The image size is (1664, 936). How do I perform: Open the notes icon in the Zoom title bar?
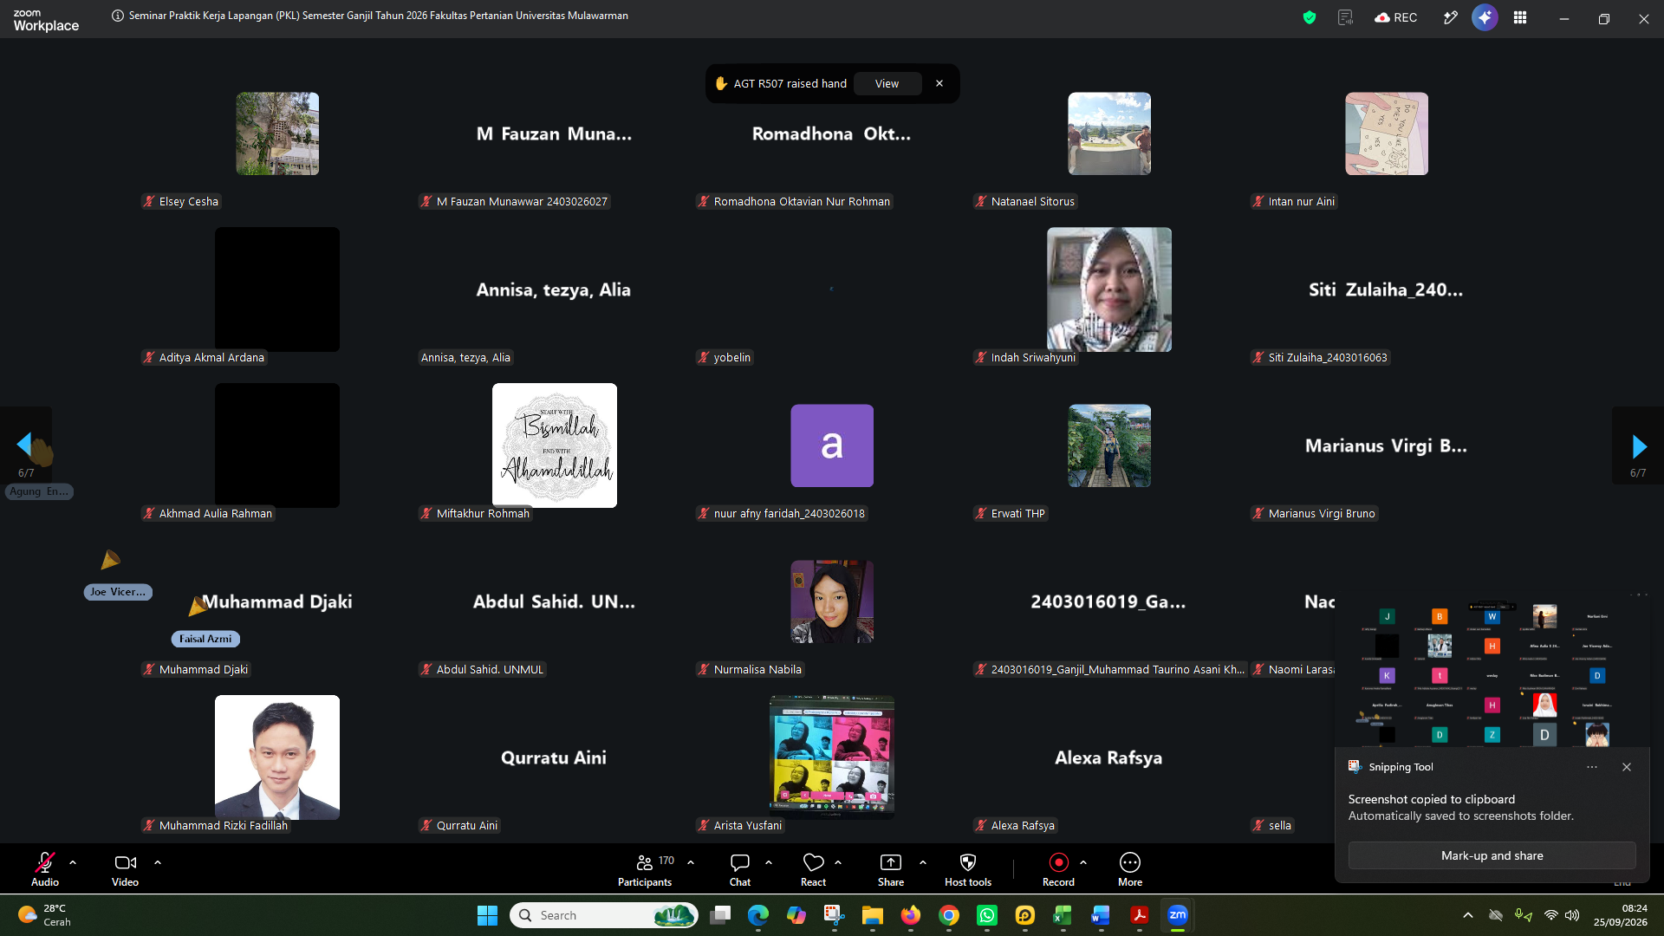click(x=1345, y=17)
